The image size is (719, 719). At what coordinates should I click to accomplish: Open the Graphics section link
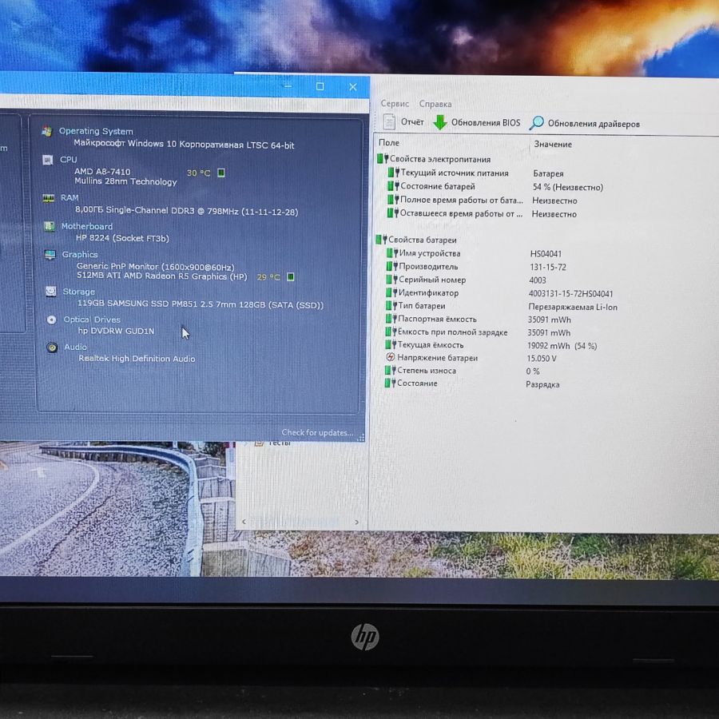pos(80,255)
